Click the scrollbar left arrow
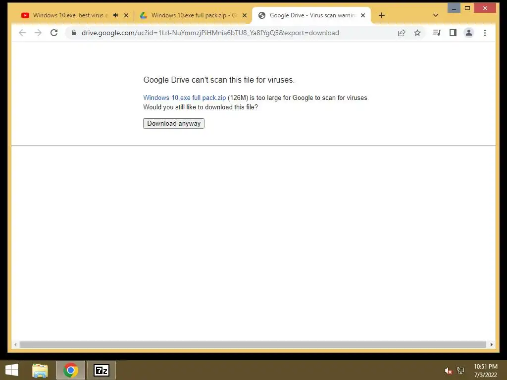 pos(15,344)
